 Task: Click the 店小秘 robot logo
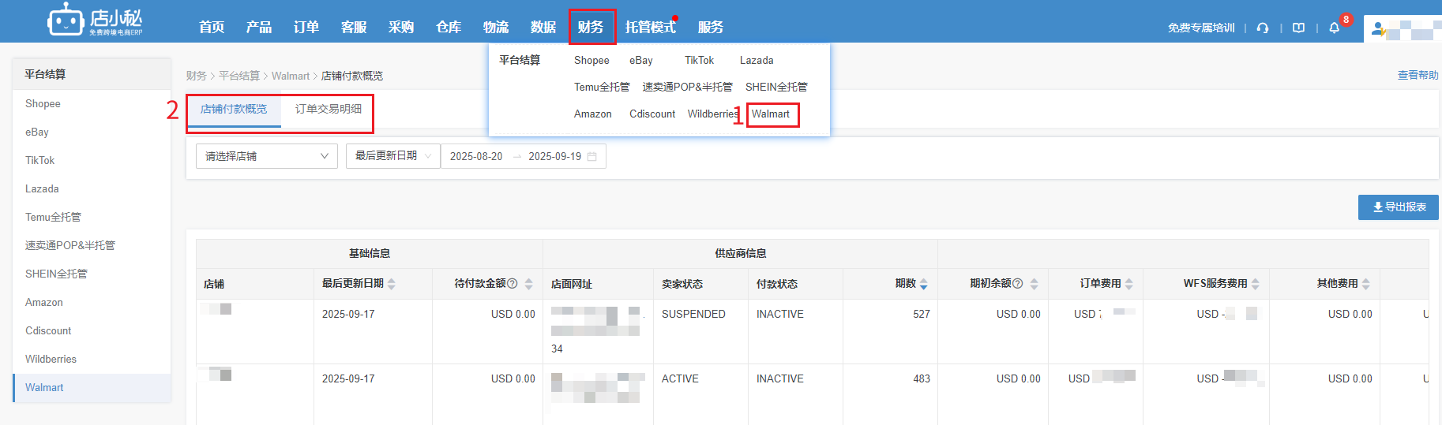pos(66,19)
